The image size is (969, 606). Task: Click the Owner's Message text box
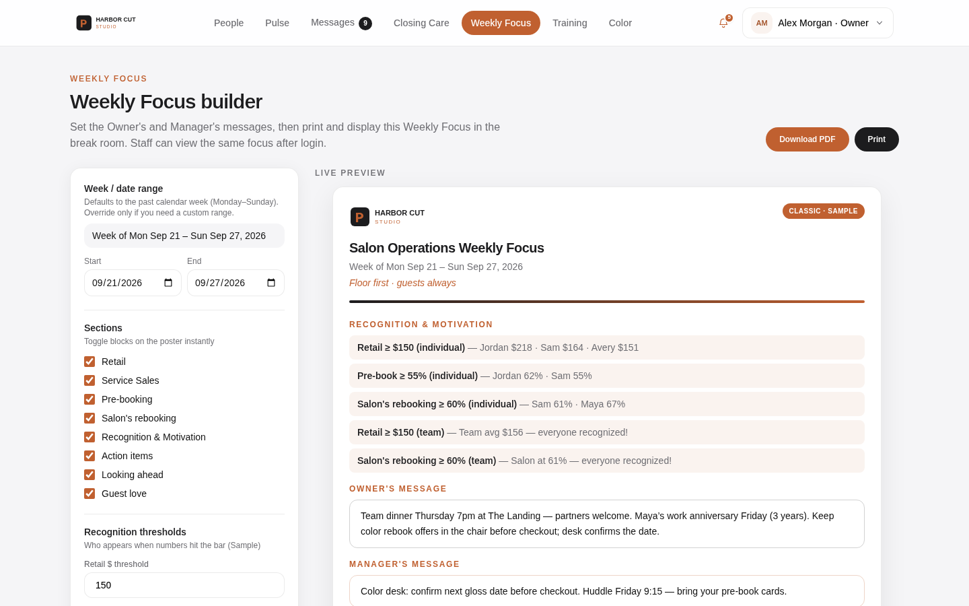click(x=607, y=524)
